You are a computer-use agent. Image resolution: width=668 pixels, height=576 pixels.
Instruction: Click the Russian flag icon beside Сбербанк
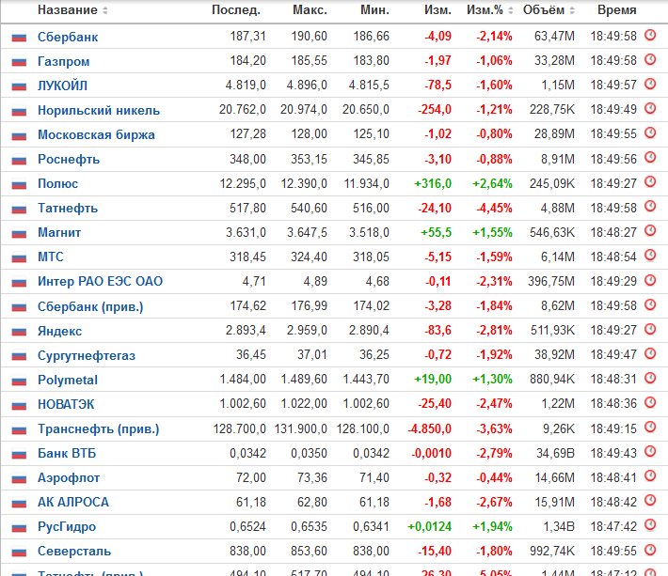click(x=19, y=38)
